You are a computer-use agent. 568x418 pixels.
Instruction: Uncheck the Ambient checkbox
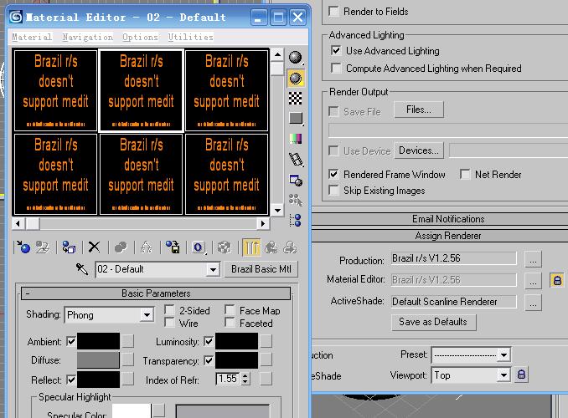click(x=71, y=341)
